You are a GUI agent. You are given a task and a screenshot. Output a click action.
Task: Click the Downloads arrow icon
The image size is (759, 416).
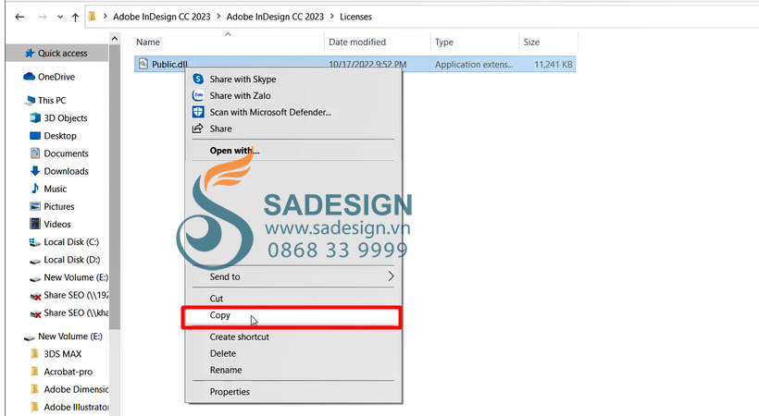click(x=35, y=171)
